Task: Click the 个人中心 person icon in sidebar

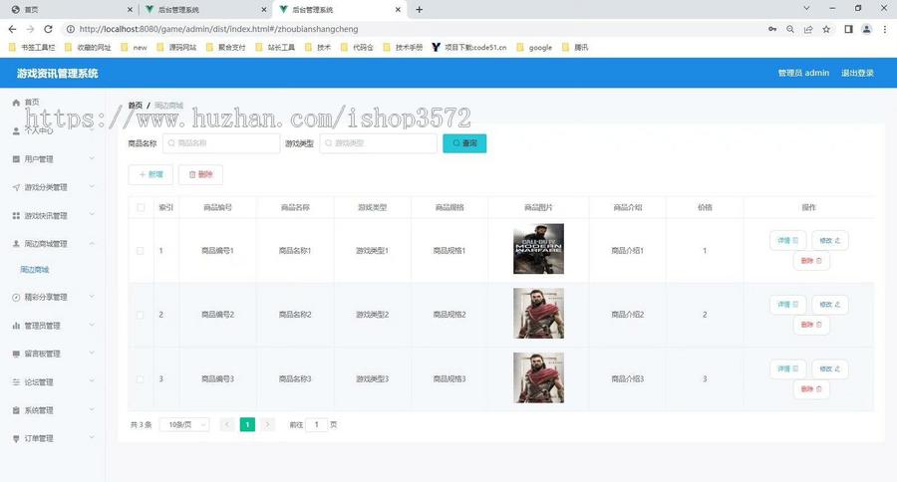Action: click(16, 130)
